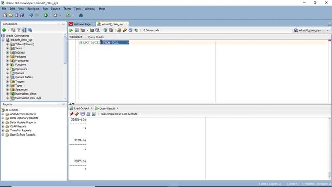The image size is (332, 187).
Task: Switch to the Query Result tab
Action: tap(107, 109)
